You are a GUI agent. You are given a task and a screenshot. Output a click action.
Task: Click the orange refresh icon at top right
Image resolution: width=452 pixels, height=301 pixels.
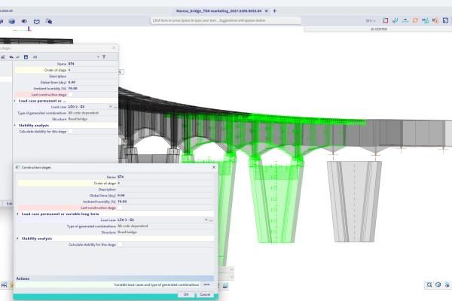[x=415, y=20]
